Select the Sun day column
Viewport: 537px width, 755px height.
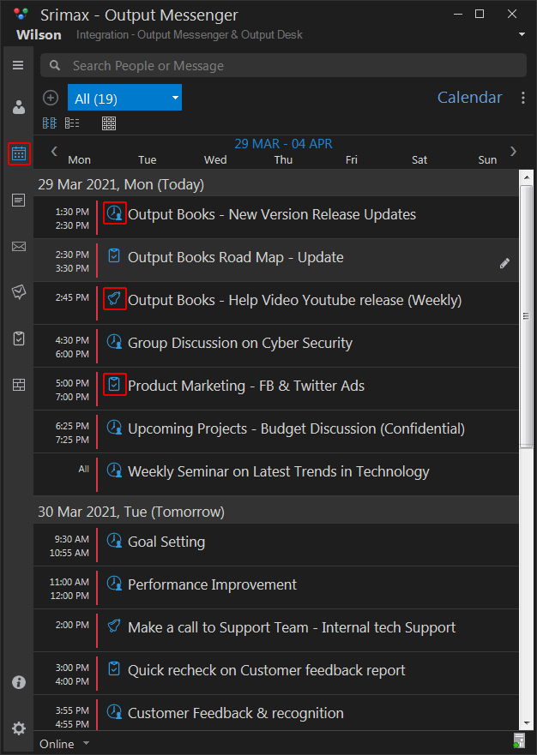point(487,160)
